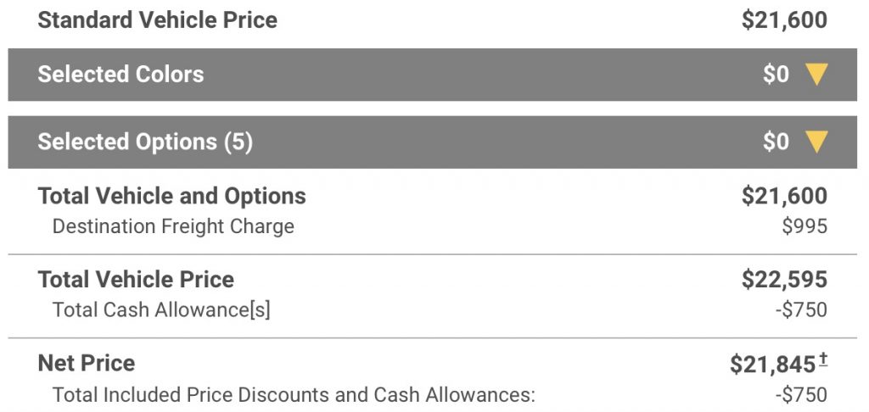Click the $21,845 net price amount
The height and width of the screenshot is (412, 869).
(772, 365)
